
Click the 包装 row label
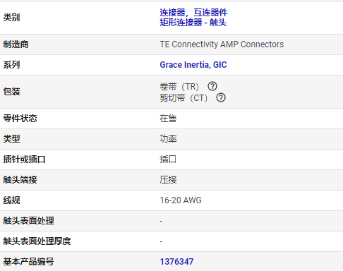[x=11, y=92]
